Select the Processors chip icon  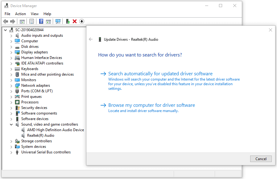click(17, 102)
